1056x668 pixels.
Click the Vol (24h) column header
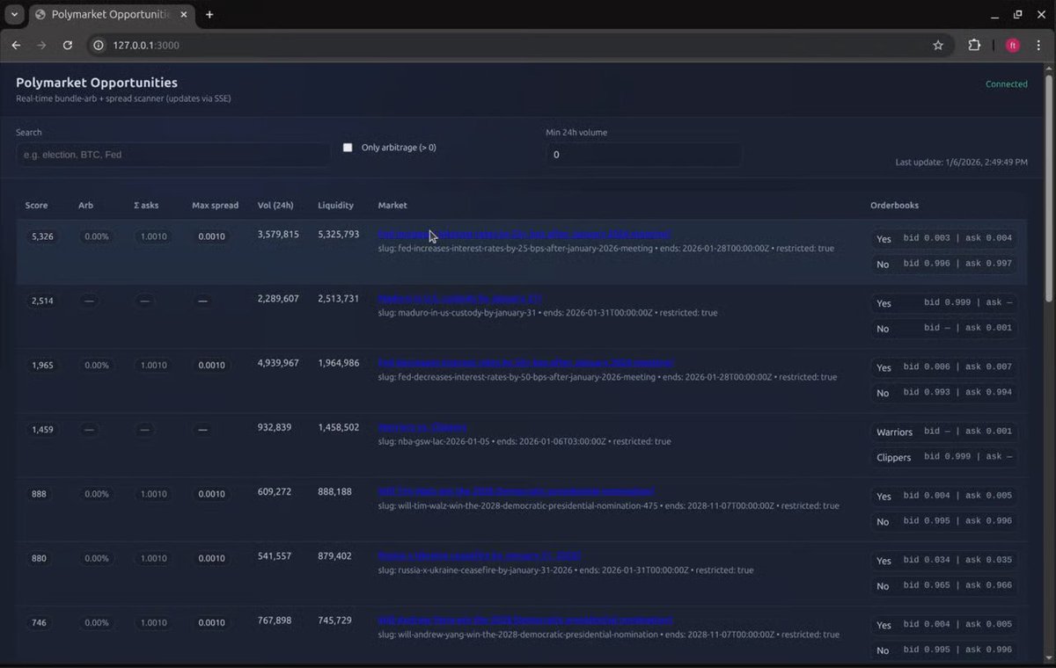click(x=275, y=206)
